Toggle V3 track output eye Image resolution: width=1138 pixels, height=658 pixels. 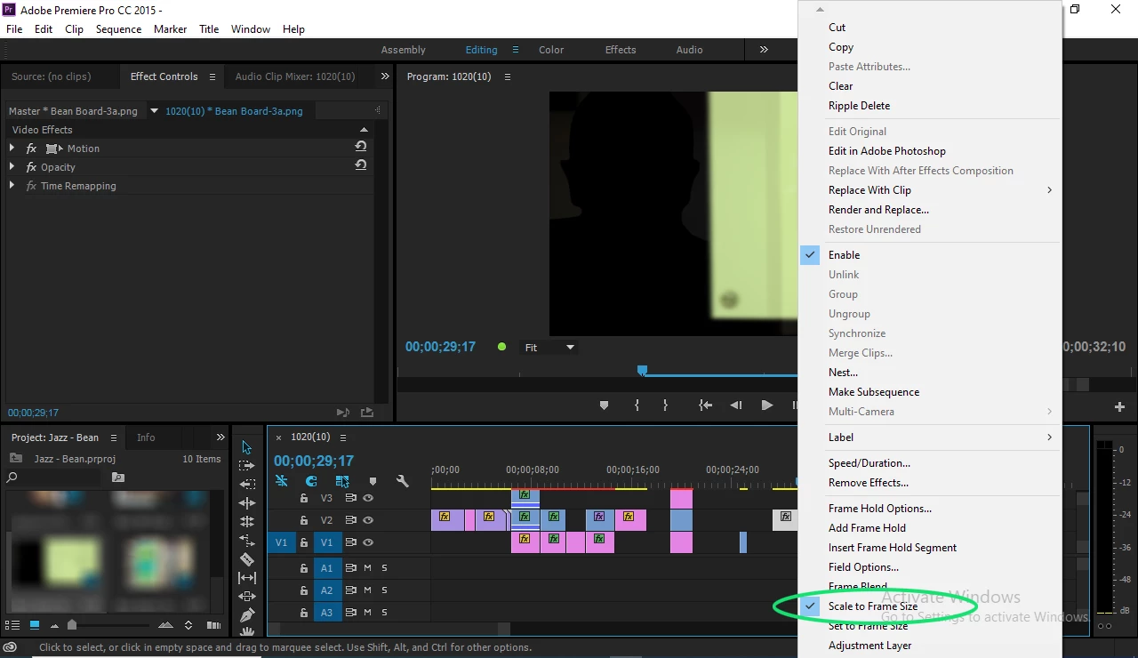click(x=367, y=498)
